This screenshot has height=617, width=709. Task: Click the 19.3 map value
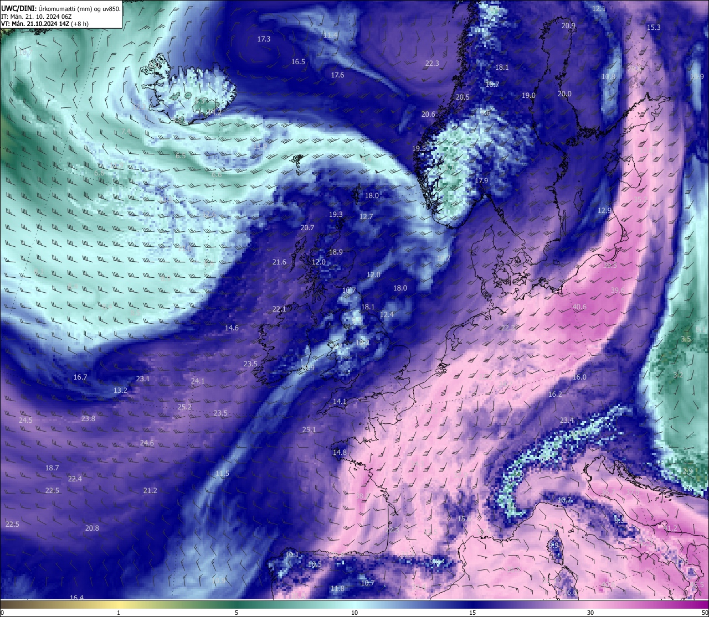pos(336,215)
